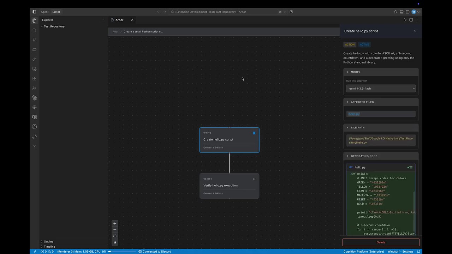Viewport: 452px width, 254px height.
Task: Zoom in the canvas with plus button
Action: click(115, 223)
